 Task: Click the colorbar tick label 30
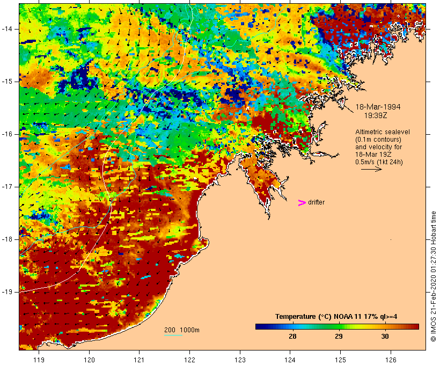385,336
